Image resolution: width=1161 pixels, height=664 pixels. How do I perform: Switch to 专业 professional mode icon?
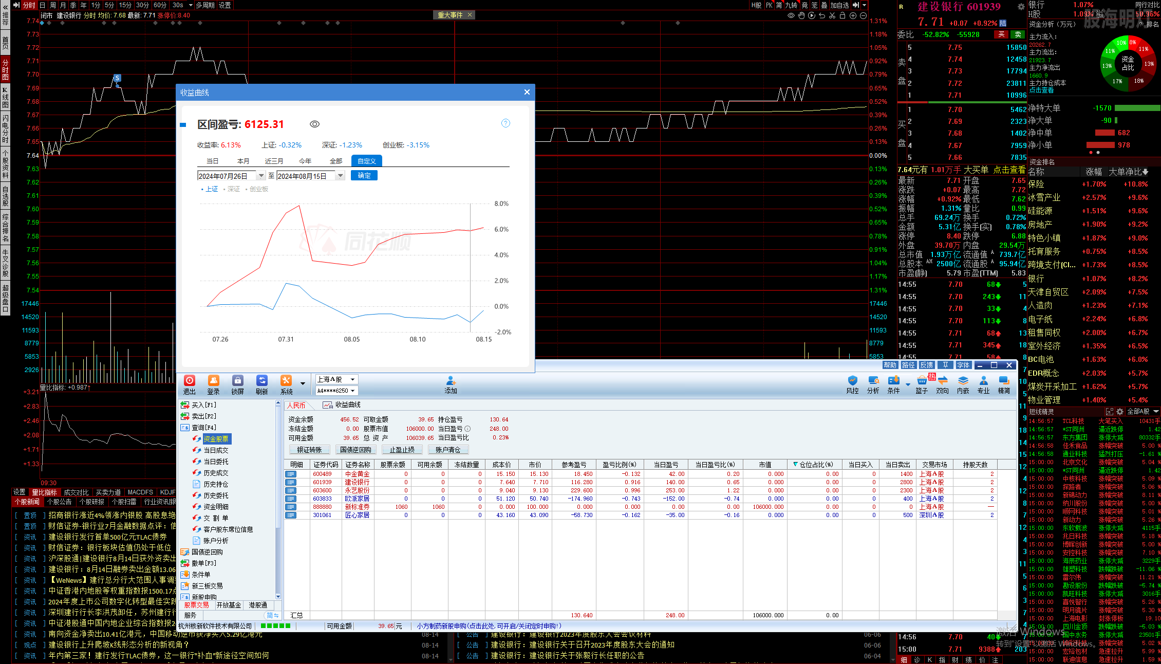(983, 384)
